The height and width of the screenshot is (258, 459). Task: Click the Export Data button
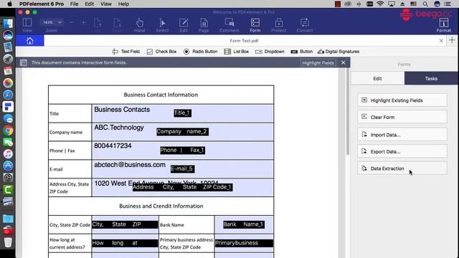tap(402, 151)
